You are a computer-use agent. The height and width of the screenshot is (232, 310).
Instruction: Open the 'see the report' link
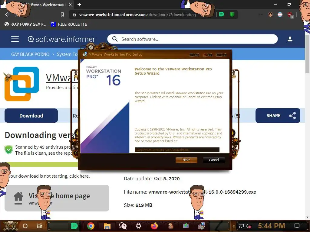(x=61, y=153)
